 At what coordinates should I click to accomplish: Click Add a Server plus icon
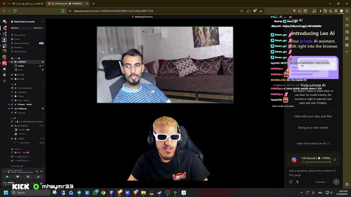4,69
